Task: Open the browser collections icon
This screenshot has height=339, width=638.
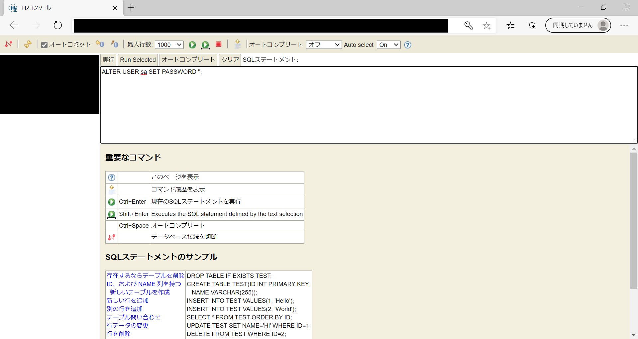Action: click(x=533, y=26)
